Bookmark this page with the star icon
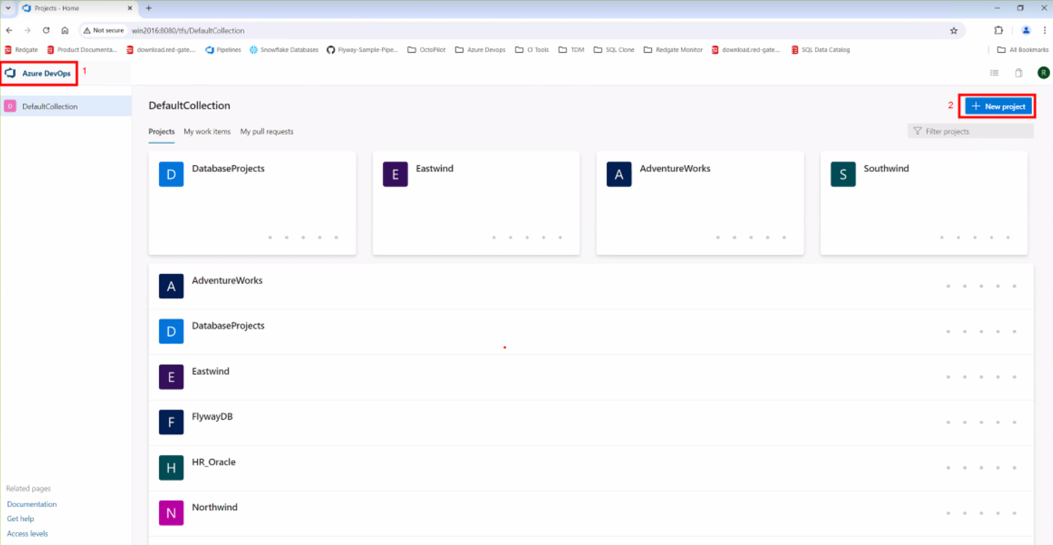Screen dimensions: 1053x545 (954, 30)
